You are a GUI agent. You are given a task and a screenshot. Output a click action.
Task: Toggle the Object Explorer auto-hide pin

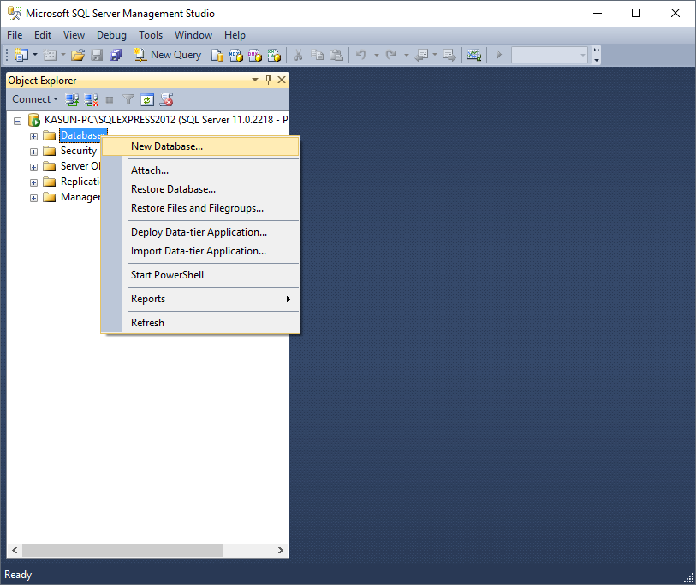click(x=268, y=80)
